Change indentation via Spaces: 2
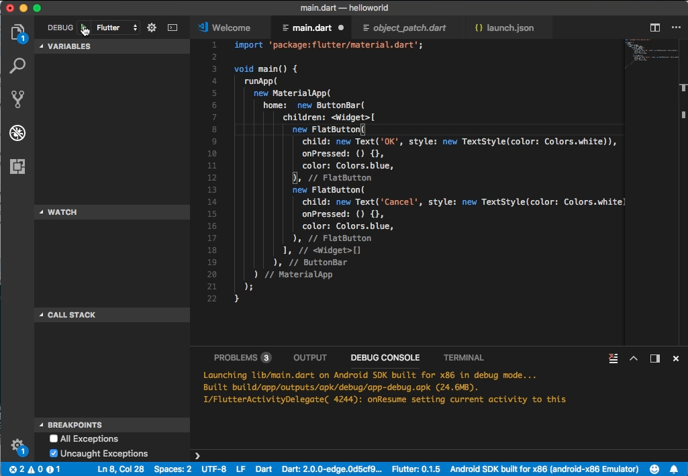Image resolution: width=688 pixels, height=476 pixels. [173, 469]
